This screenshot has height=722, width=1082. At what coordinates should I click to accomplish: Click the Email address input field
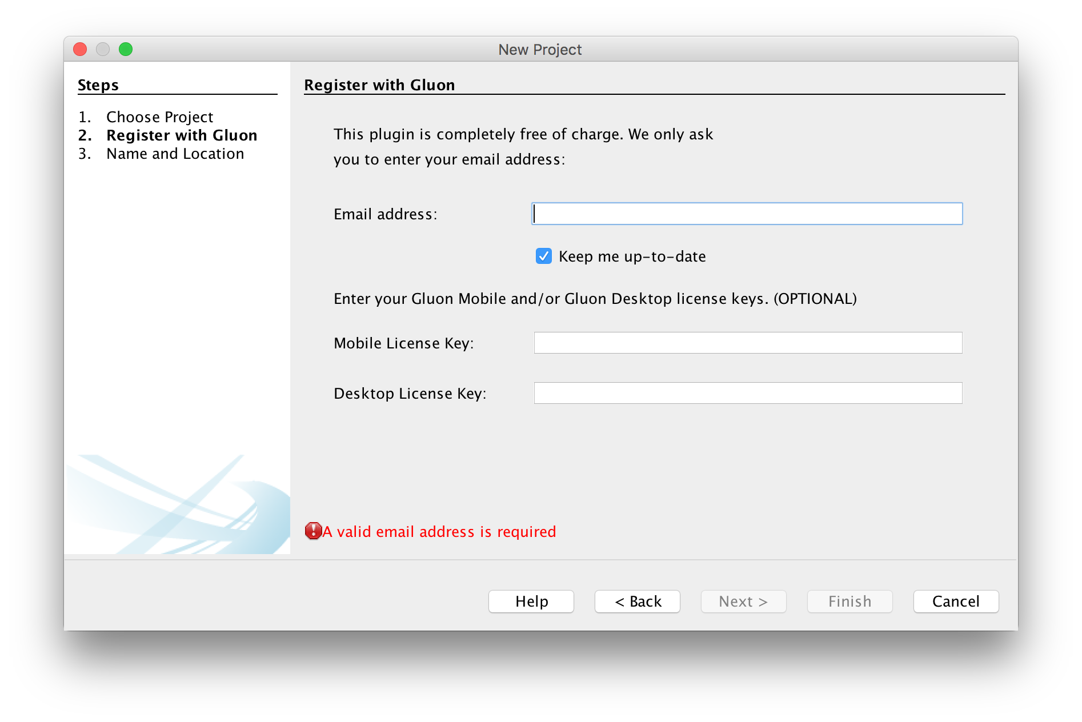coord(747,214)
